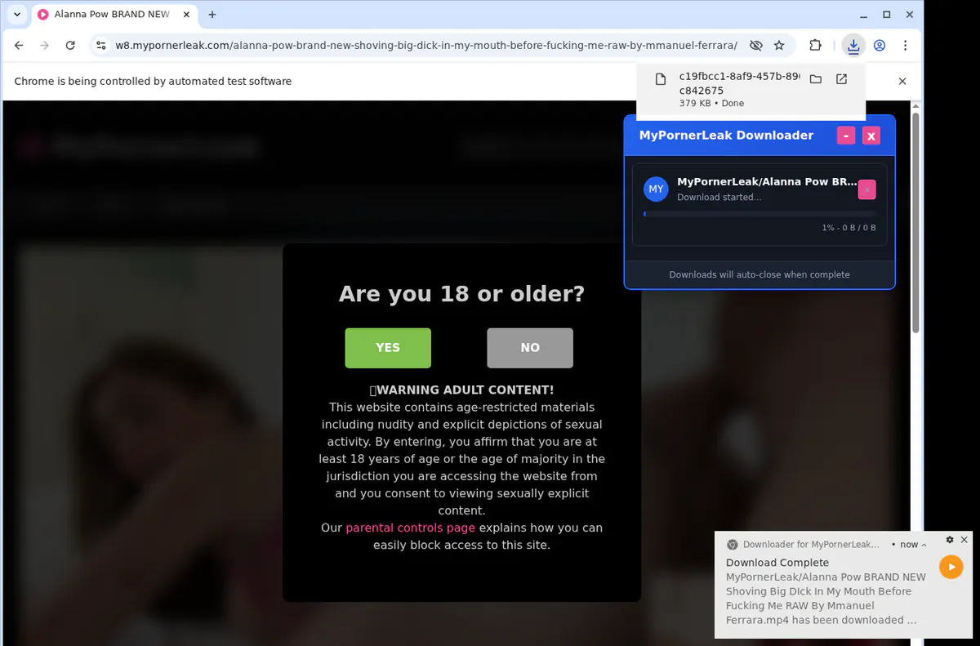Open the parental controls page link
Viewport: 980px width, 646px height.
pyautogui.click(x=410, y=528)
